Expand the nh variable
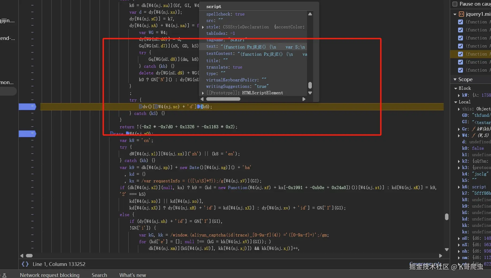491x278 pixels. [x=459, y=251]
